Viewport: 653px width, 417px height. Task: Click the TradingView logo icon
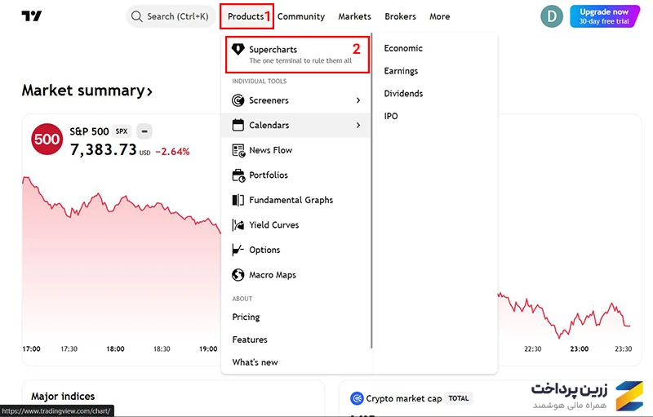point(32,16)
